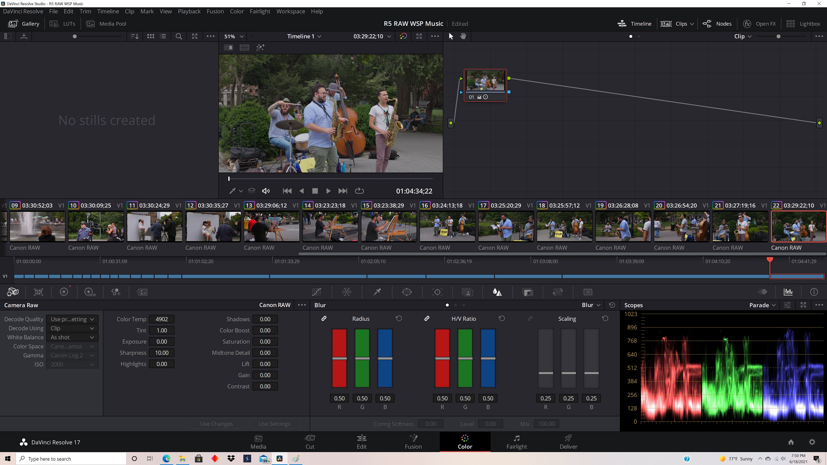Open the gallery search icon
Screen dimensions: 827x465
[179, 36]
